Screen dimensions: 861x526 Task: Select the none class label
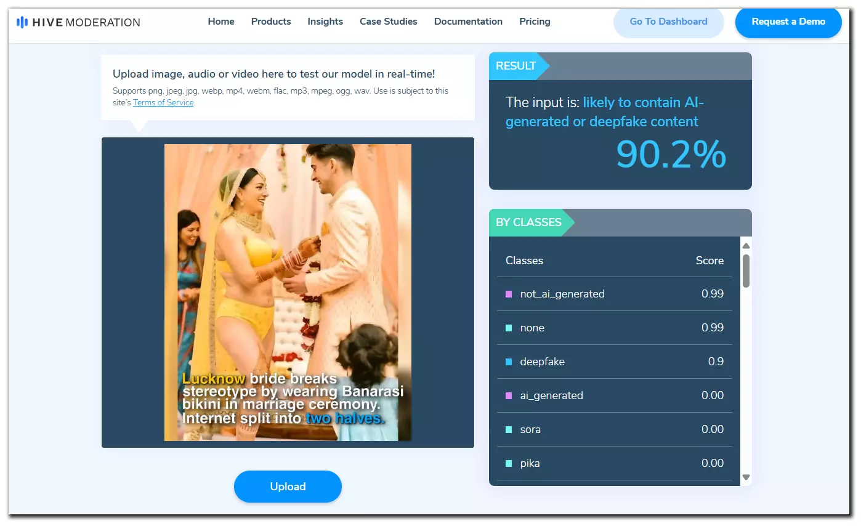[532, 328]
